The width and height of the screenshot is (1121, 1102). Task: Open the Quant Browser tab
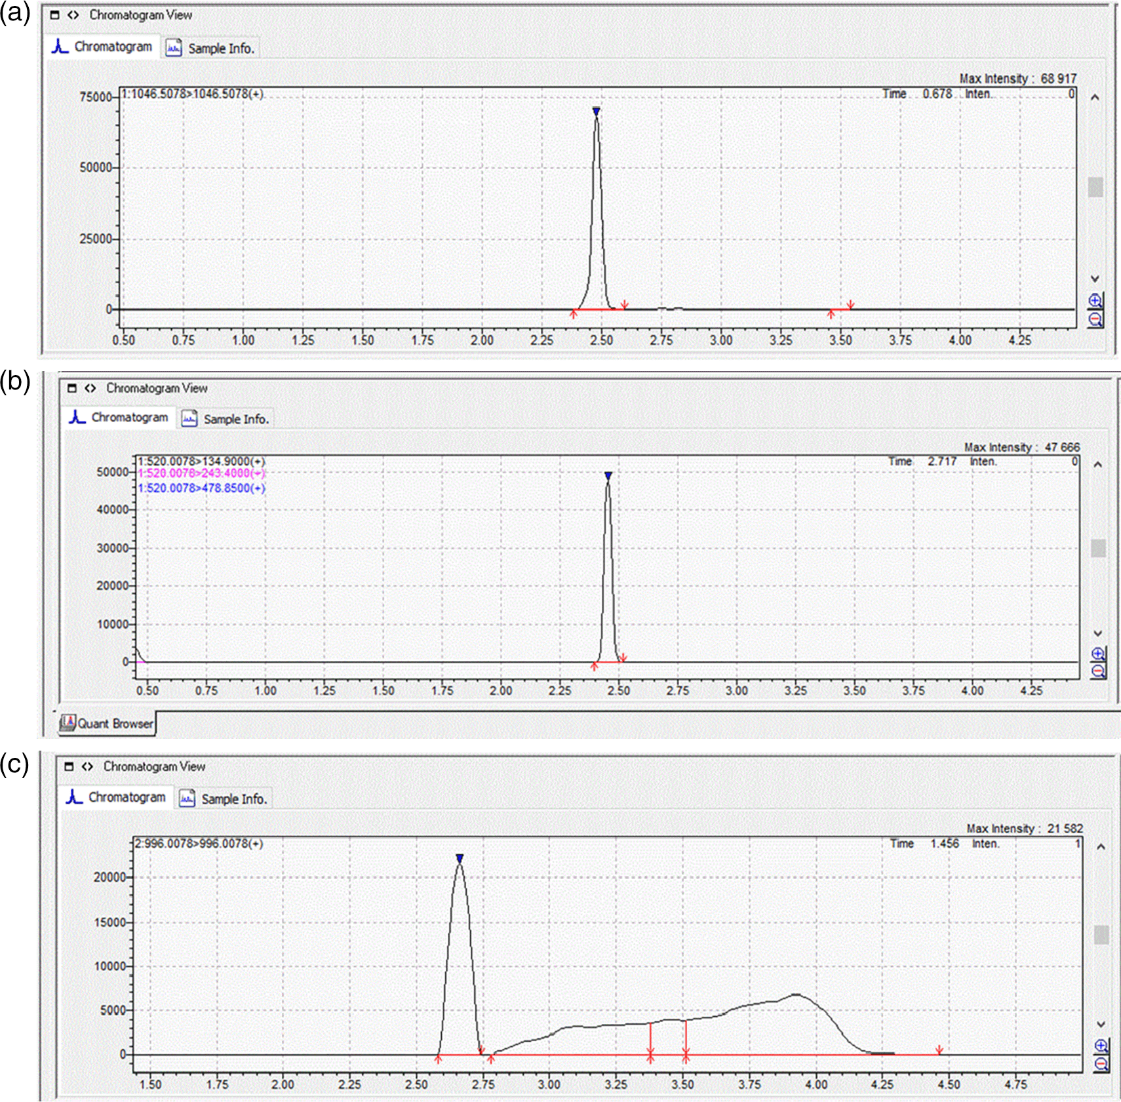[x=108, y=723]
